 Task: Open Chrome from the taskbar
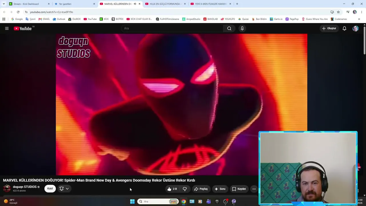point(184,201)
